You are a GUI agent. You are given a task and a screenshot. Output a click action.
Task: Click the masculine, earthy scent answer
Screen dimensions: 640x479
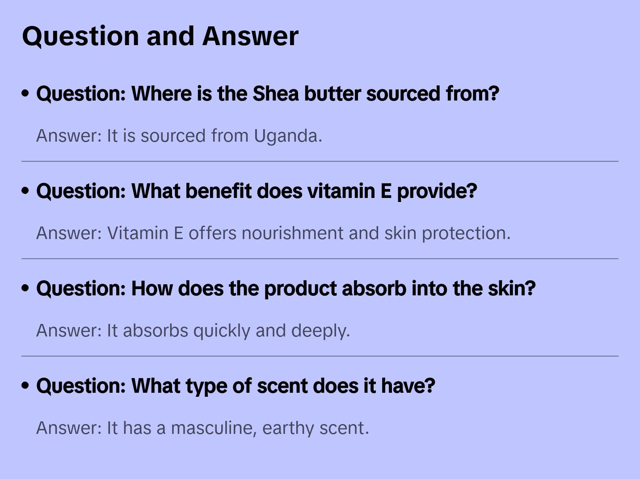(x=202, y=428)
